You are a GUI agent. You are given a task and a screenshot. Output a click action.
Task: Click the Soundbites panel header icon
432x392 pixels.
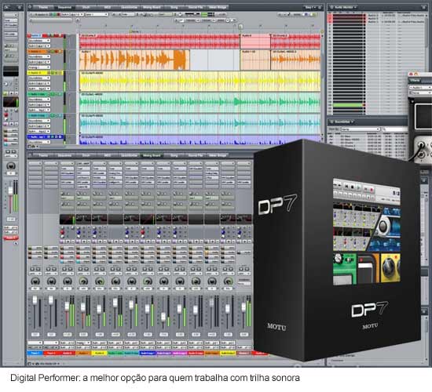(x=331, y=122)
